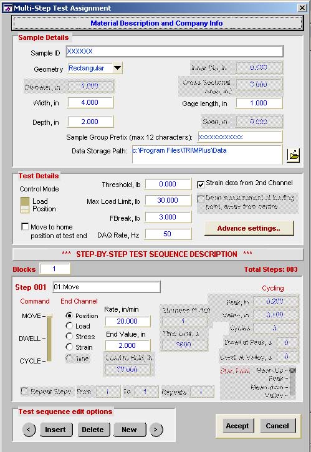Open the data storage folder browse icon
The image size is (311, 452).
[293, 155]
